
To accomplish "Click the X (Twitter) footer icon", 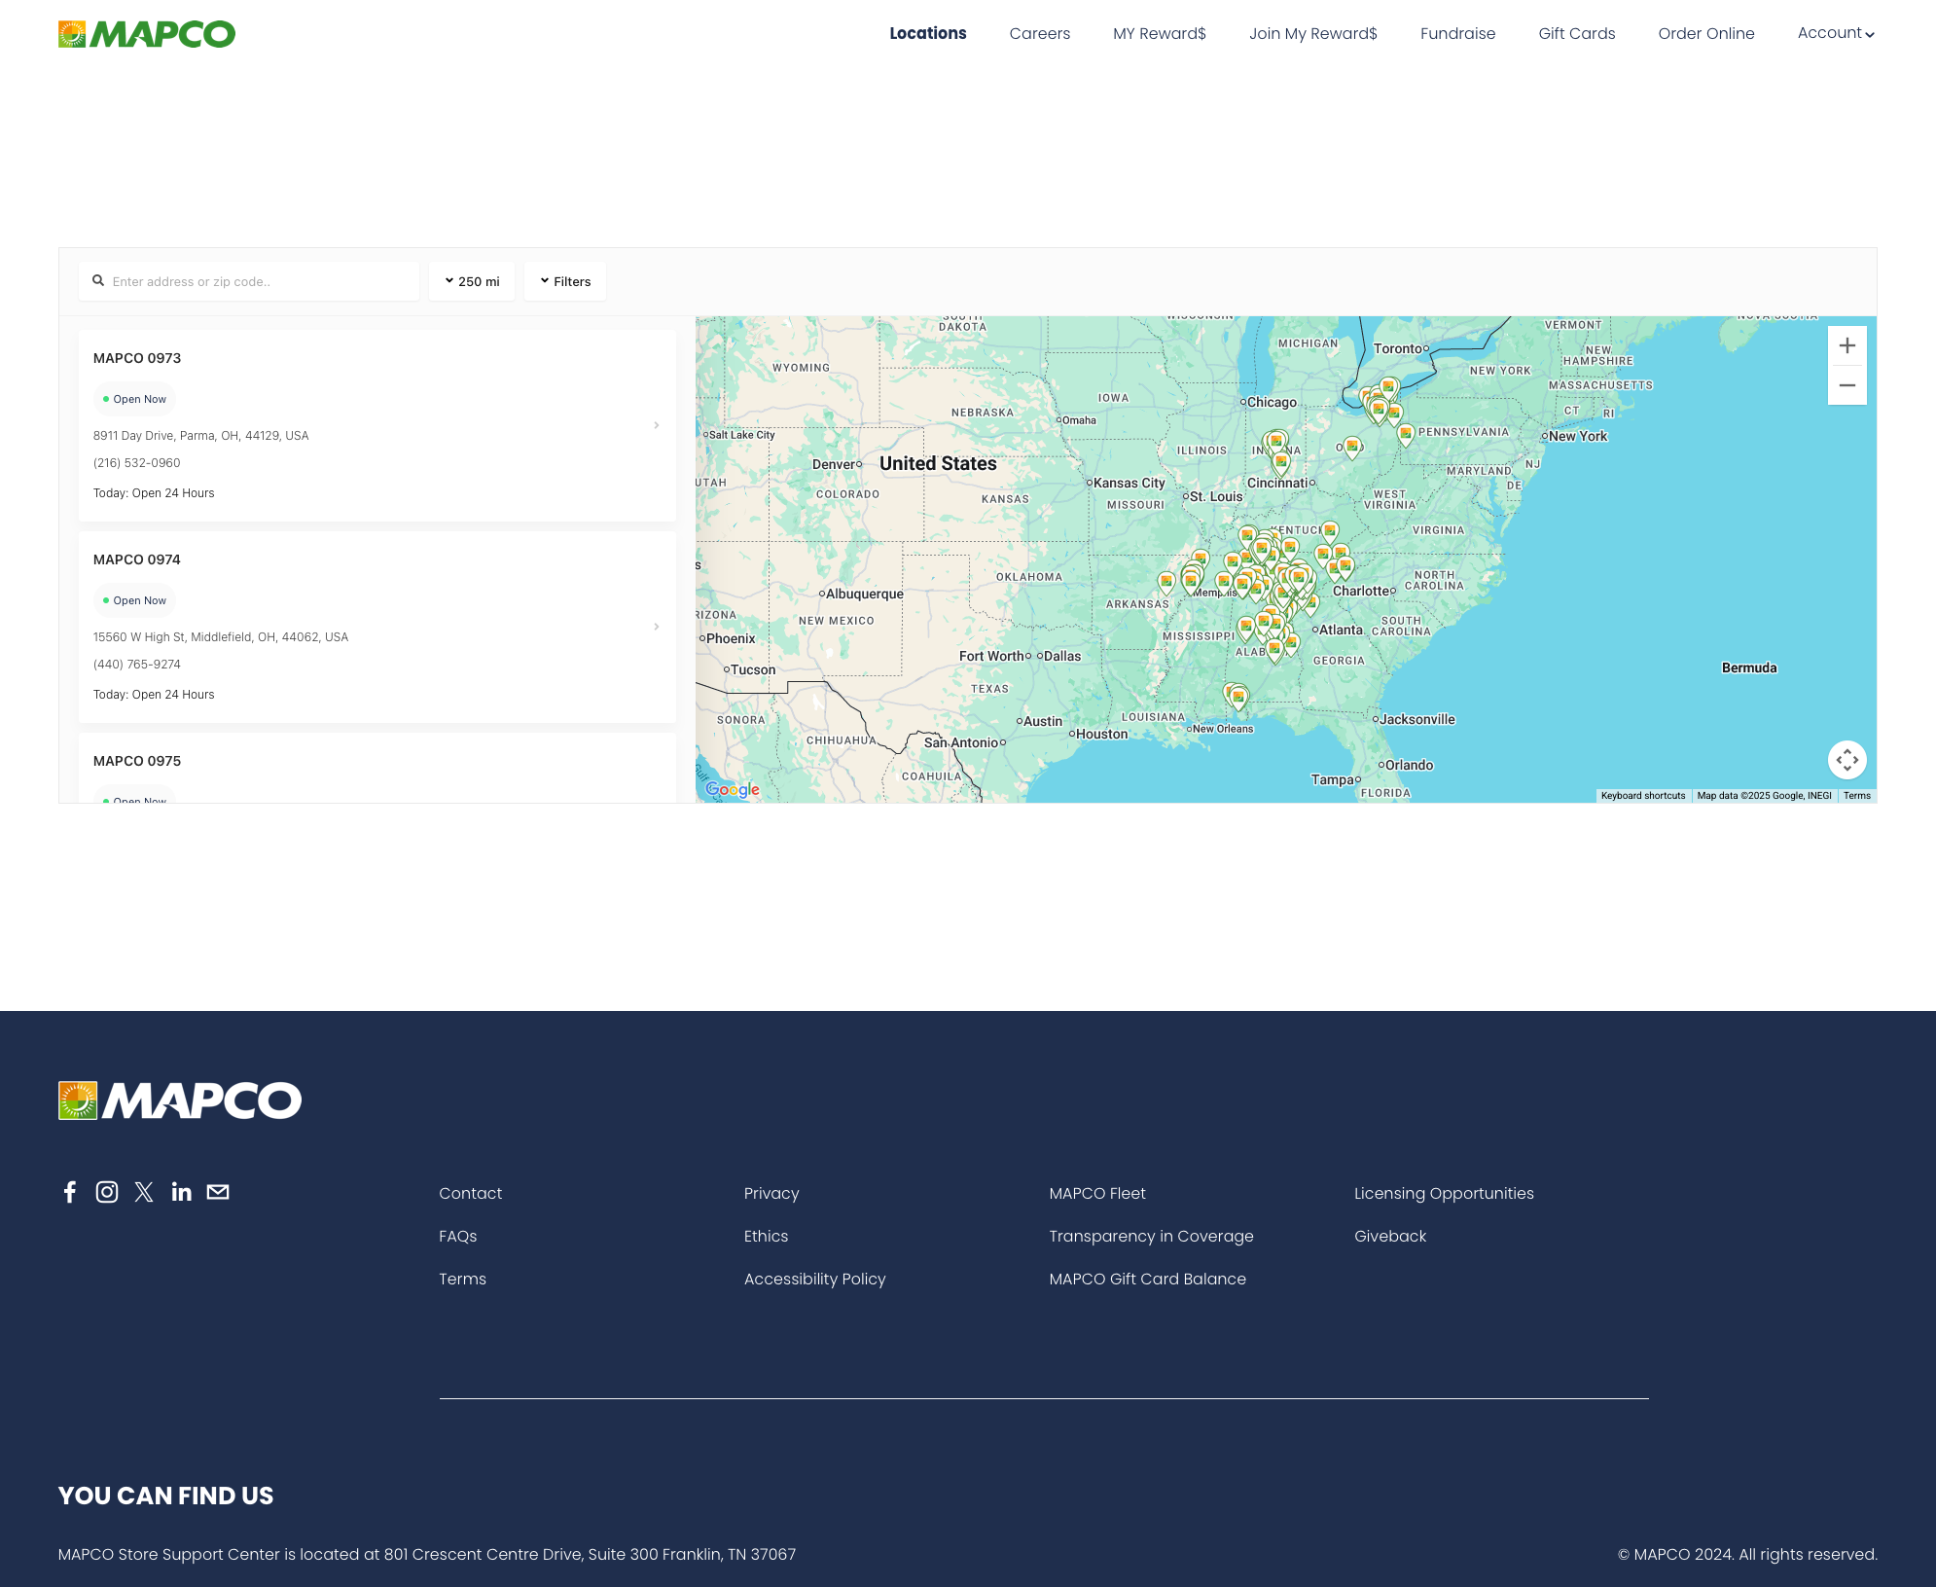I will 144,1192.
